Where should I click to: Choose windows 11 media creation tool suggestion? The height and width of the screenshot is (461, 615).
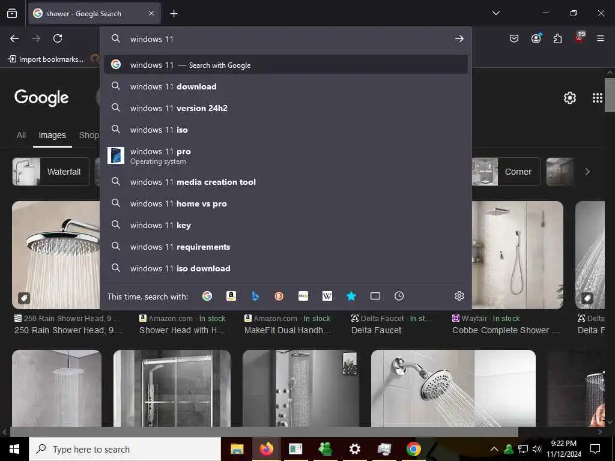(286, 182)
